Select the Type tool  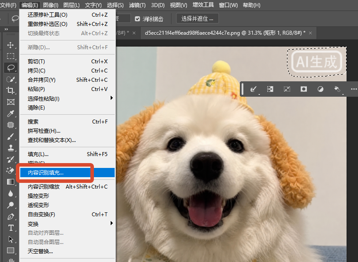point(11,228)
